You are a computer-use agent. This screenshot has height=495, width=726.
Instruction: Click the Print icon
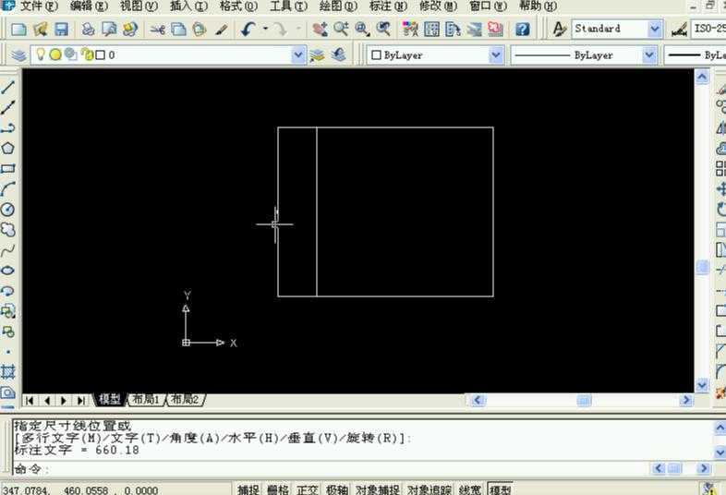coord(88,30)
